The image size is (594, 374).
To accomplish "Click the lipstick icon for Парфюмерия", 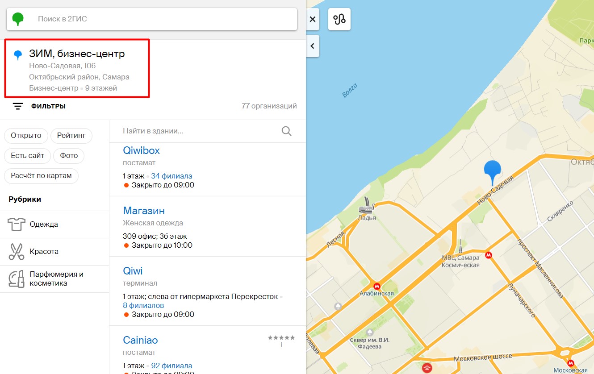I will 16,279.
